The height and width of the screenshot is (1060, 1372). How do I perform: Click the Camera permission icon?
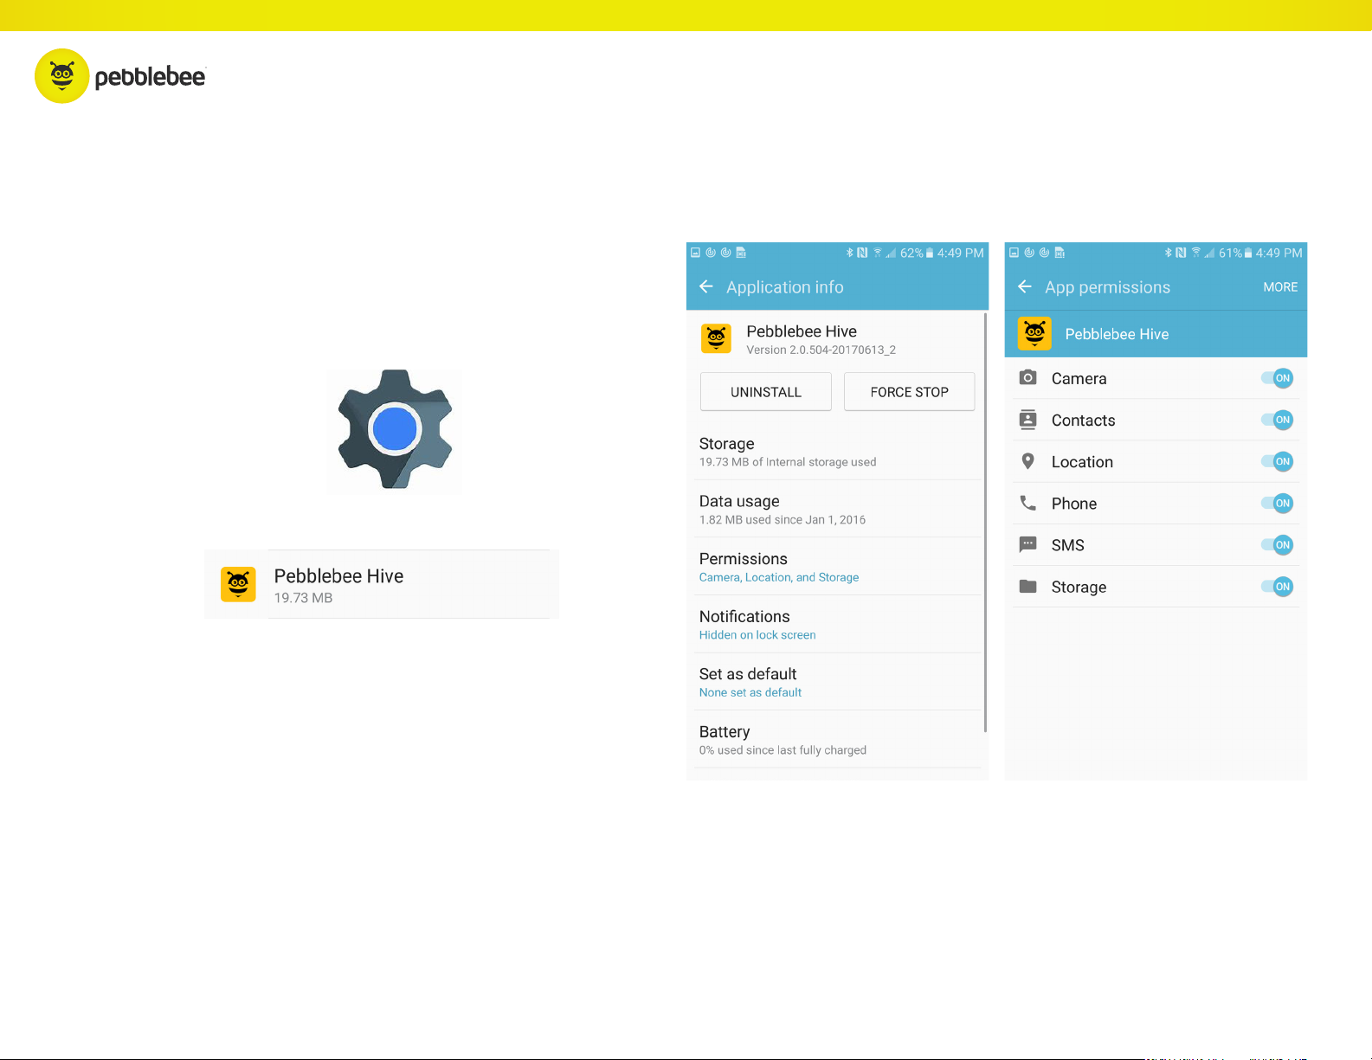tap(1027, 377)
